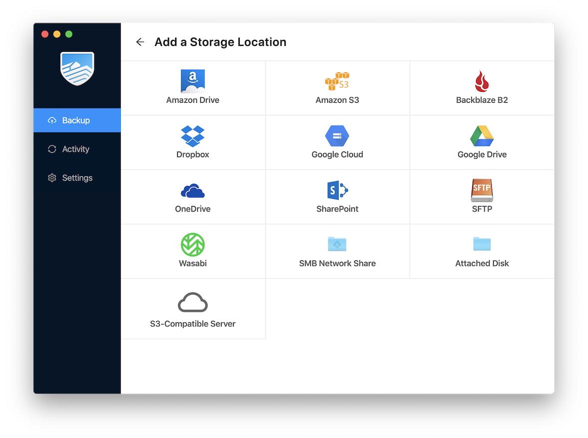Click the SharePoint label
588x438 pixels.
337,209
